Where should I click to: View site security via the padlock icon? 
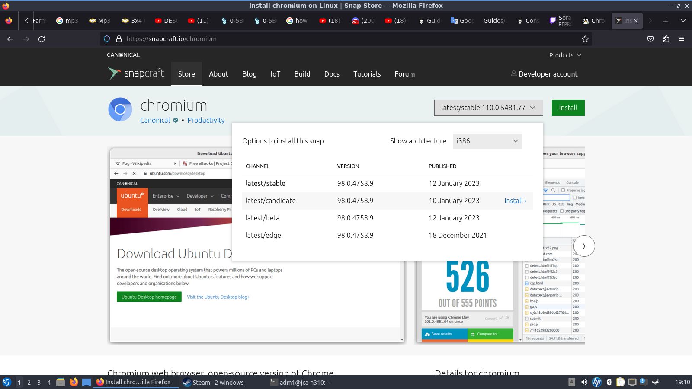pos(119,39)
